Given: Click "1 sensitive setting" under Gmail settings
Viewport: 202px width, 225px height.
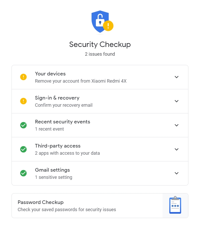Looking at the screenshot, I should click(x=54, y=177).
